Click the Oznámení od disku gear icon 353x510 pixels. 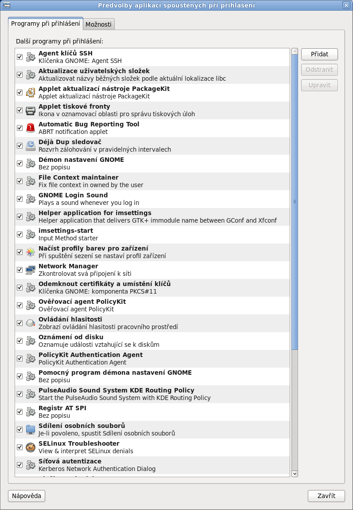coord(31,341)
